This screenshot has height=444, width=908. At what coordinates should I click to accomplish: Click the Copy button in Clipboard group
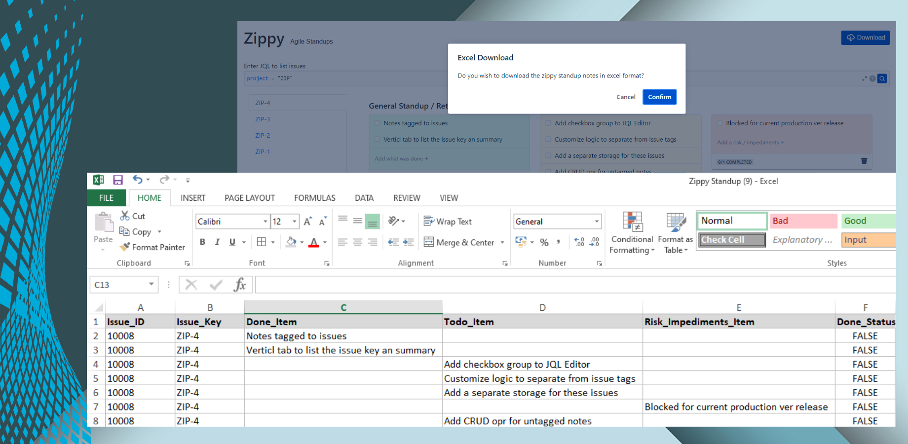point(136,231)
